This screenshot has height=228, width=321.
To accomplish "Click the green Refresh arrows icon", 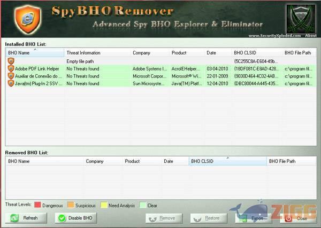I will click(x=14, y=218).
